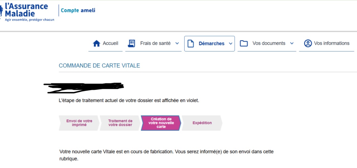The image size is (357, 168).
Task: Open the Vos informations menu text
Action: pyautogui.click(x=332, y=43)
